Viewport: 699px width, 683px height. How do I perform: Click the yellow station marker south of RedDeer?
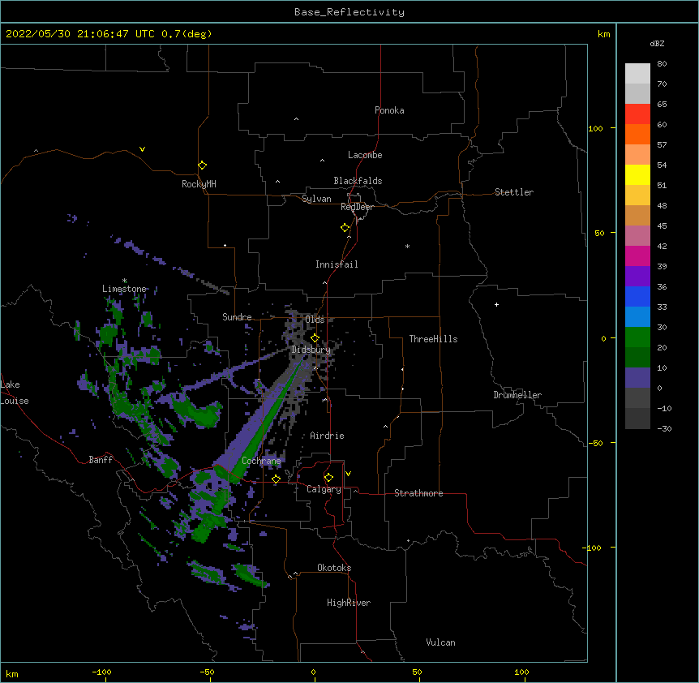[x=345, y=228]
